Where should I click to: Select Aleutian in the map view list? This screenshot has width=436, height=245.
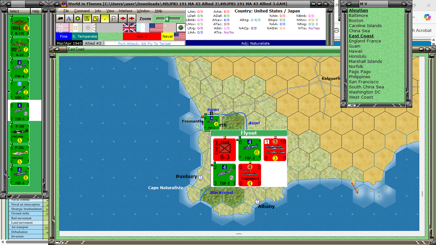tap(358, 11)
